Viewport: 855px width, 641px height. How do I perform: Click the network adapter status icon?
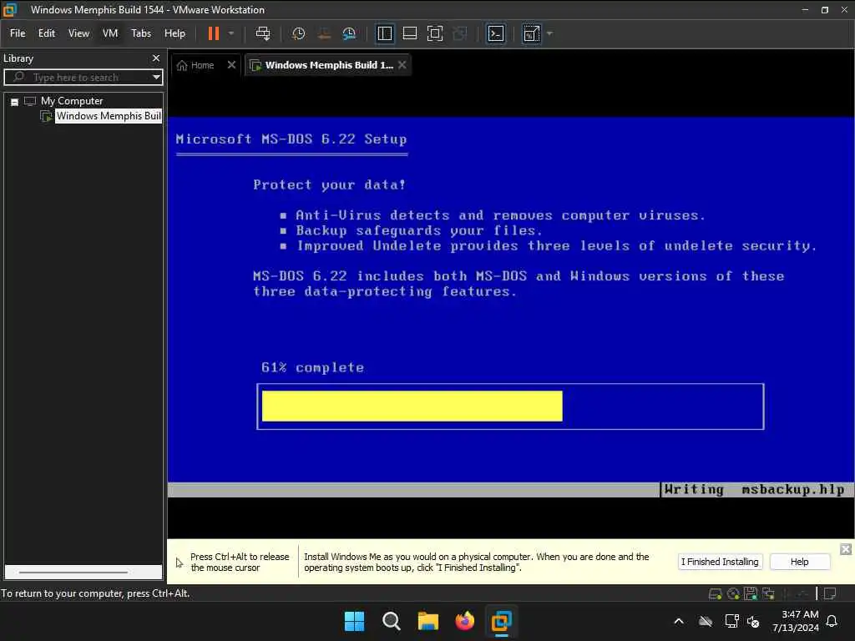(768, 593)
